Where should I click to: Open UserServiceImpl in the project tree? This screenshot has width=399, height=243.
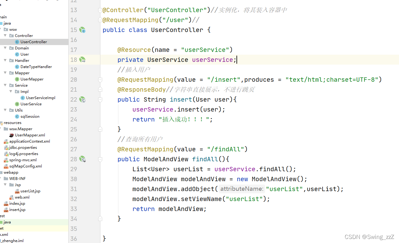click(41, 98)
